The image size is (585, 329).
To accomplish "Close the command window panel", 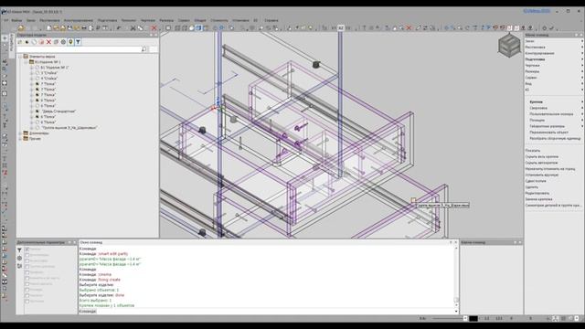I will 455,242.
